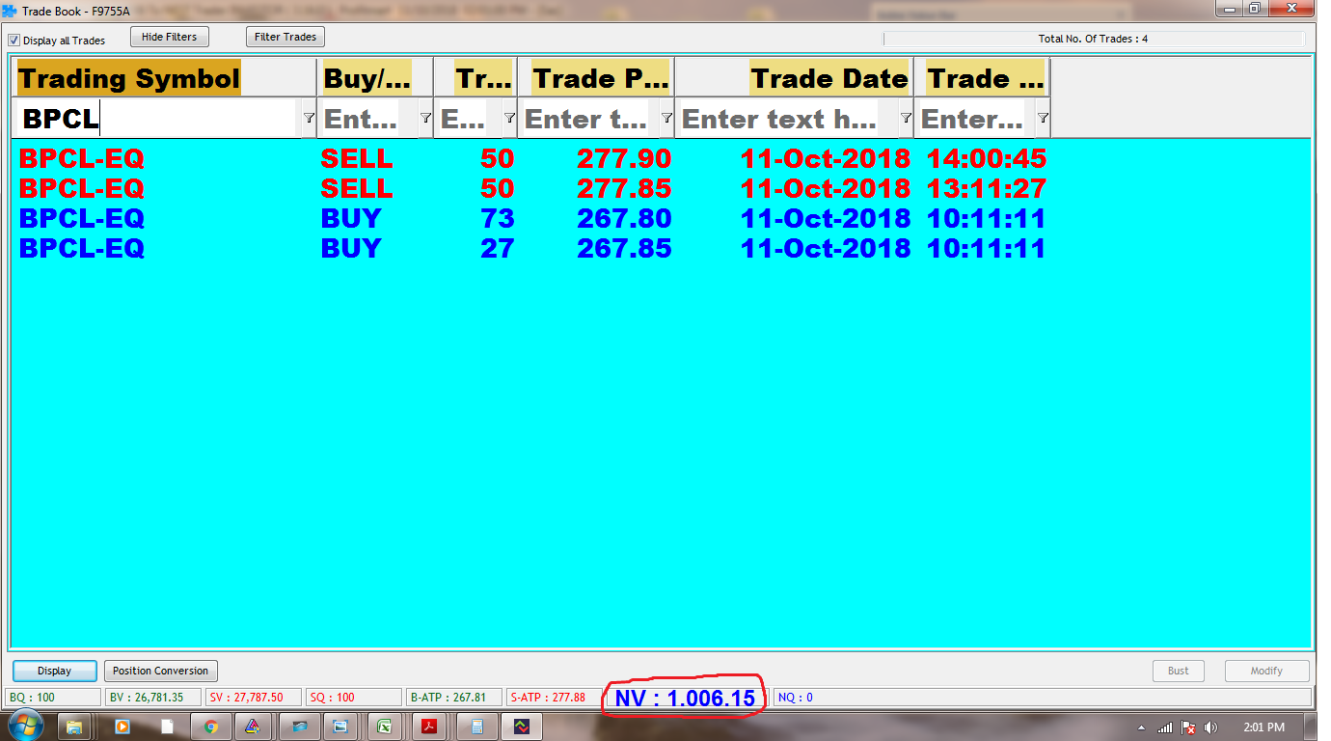
Task: Sort by the Trade Price column header
Action: [596, 78]
